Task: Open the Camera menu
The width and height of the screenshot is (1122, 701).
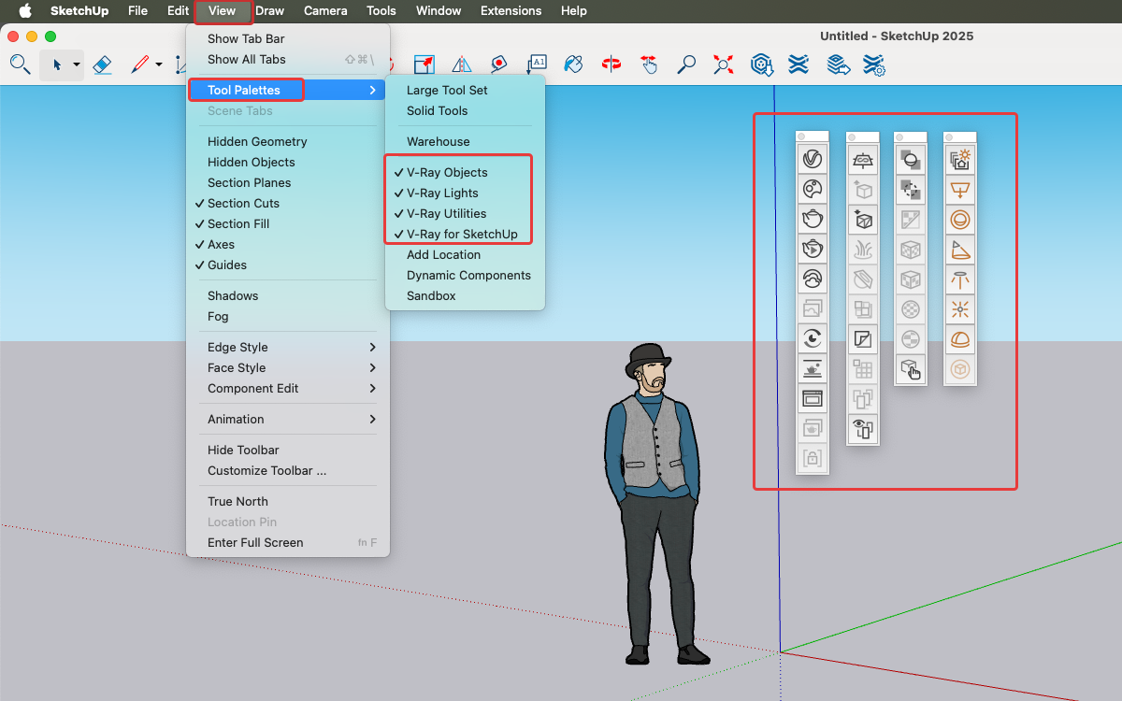Action: pos(325,11)
